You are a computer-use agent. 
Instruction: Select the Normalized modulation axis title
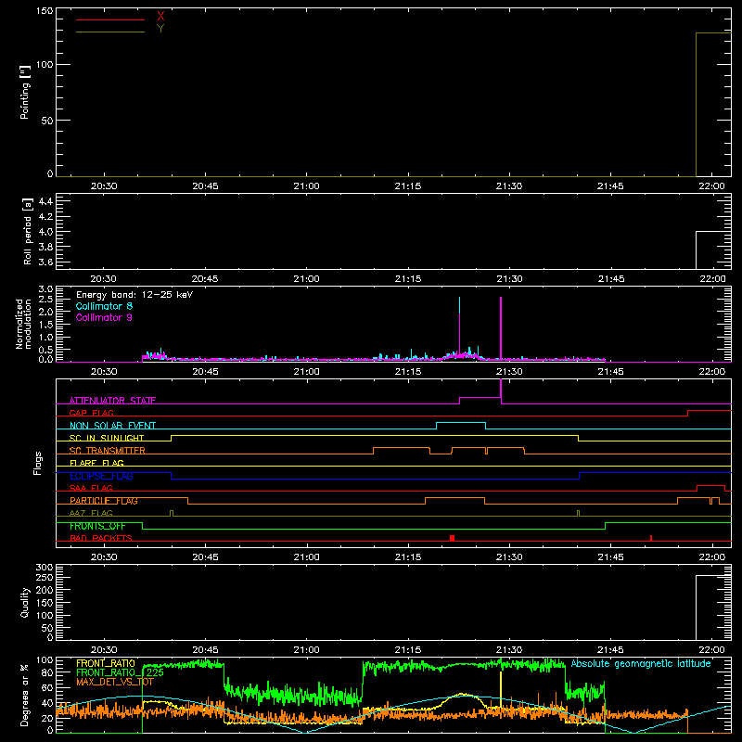pyautogui.click(x=23, y=324)
